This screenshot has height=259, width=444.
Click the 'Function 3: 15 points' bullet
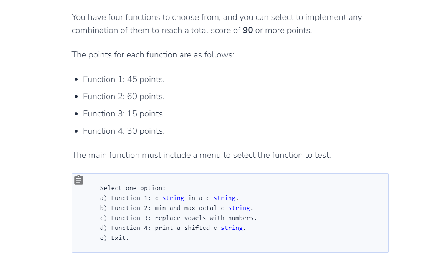tap(124, 113)
